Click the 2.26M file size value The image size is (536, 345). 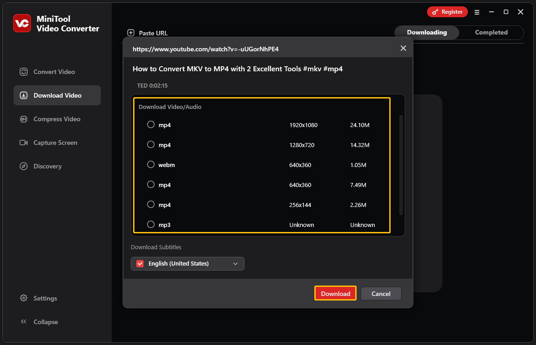coord(358,205)
